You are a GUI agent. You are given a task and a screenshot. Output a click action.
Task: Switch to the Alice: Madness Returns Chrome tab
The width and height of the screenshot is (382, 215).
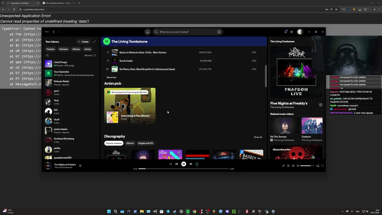58,3
